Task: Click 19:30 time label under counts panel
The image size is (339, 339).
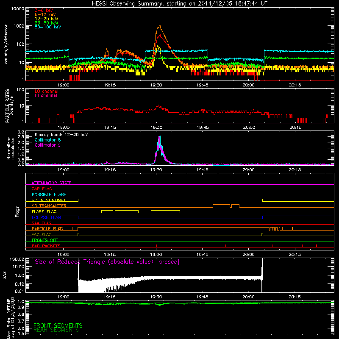Action: [x=156, y=85]
